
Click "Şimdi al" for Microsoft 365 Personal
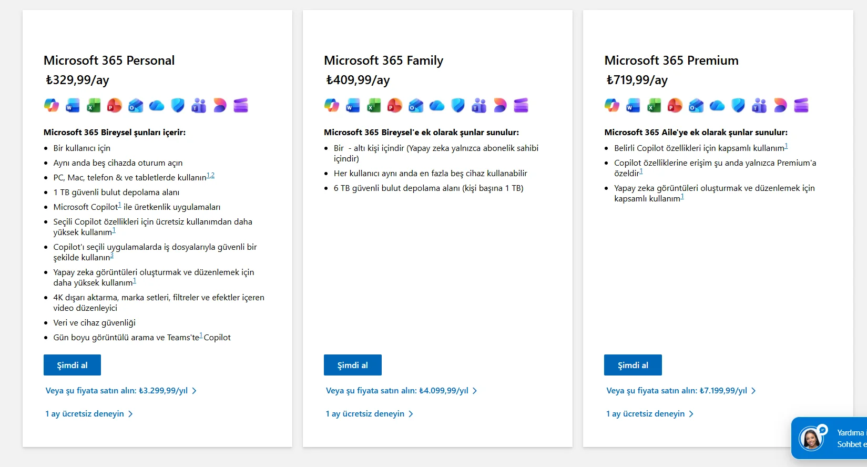[72, 365]
